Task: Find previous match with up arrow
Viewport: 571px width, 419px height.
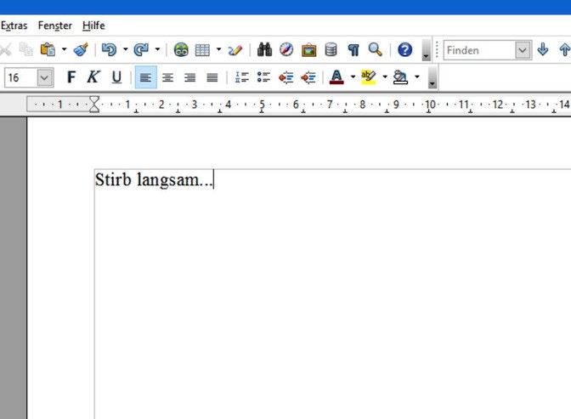Action: [x=564, y=49]
